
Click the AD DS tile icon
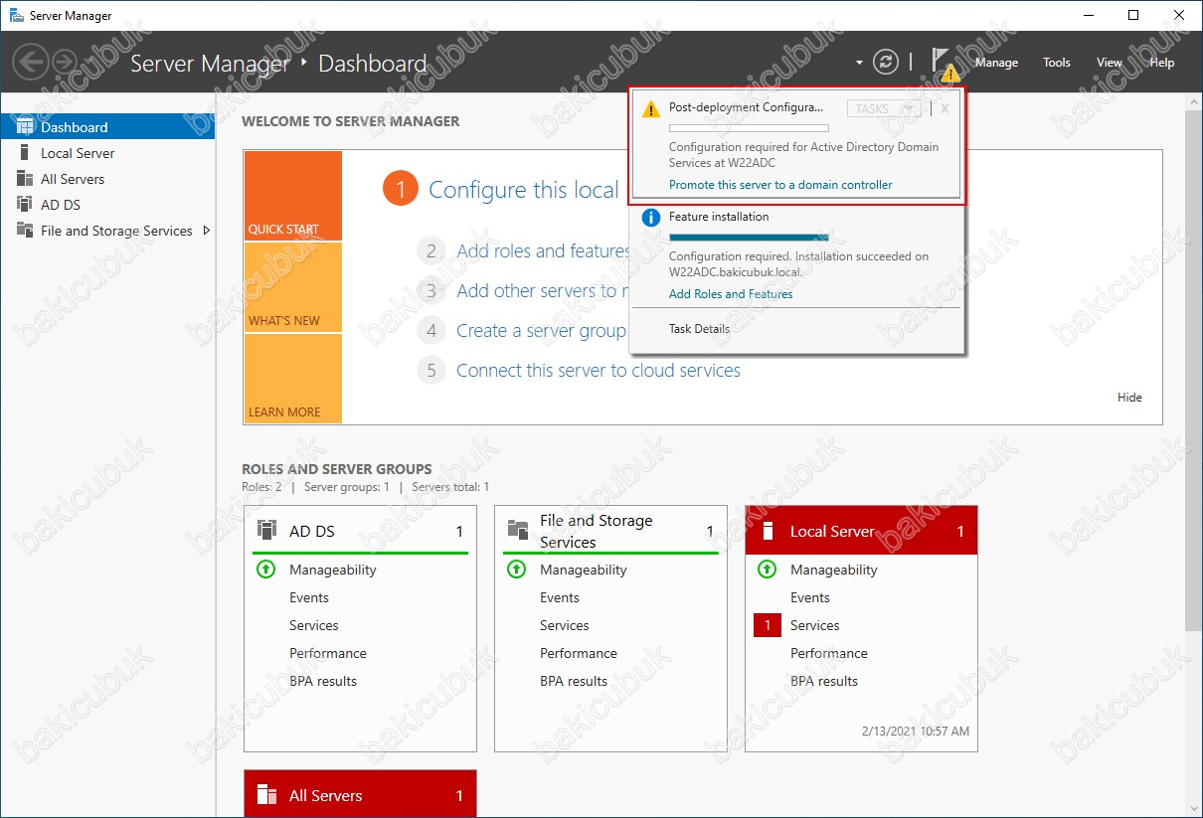[266, 530]
